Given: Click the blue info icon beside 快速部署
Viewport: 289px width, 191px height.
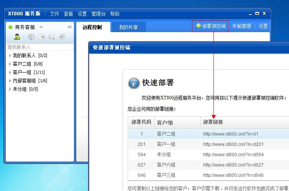Looking at the screenshot, I should (134, 83).
